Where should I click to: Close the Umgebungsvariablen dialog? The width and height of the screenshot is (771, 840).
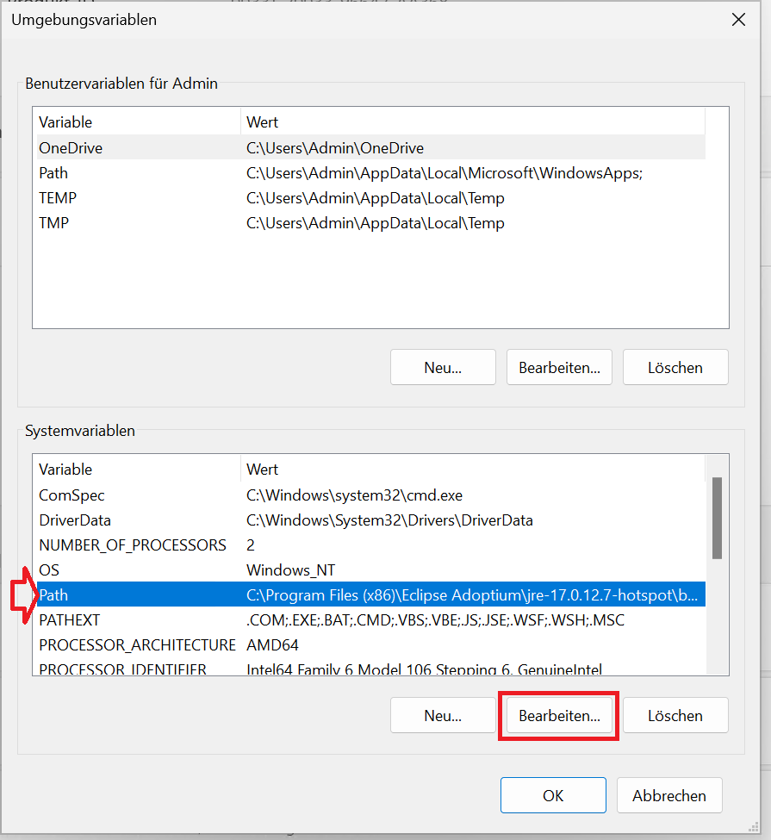(x=738, y=20)
